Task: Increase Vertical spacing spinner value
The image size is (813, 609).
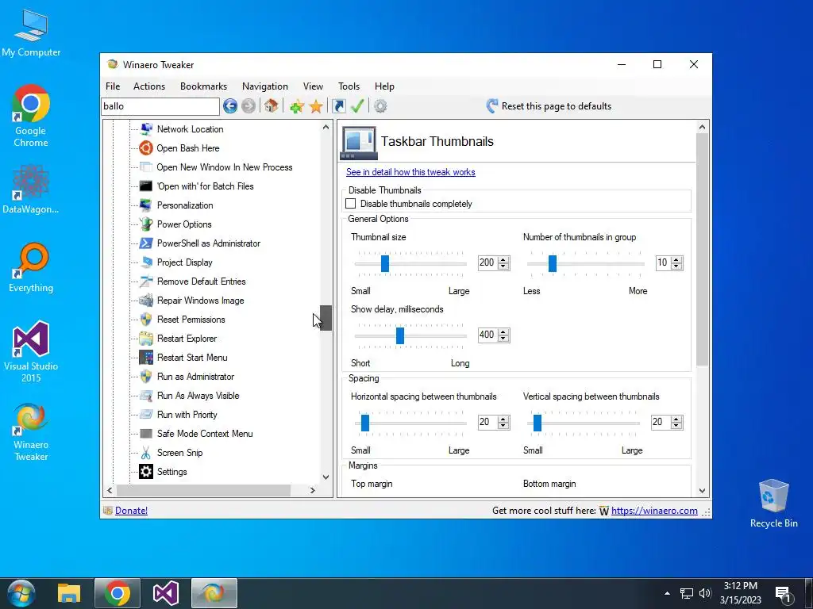Action: [x=676, y=419]
